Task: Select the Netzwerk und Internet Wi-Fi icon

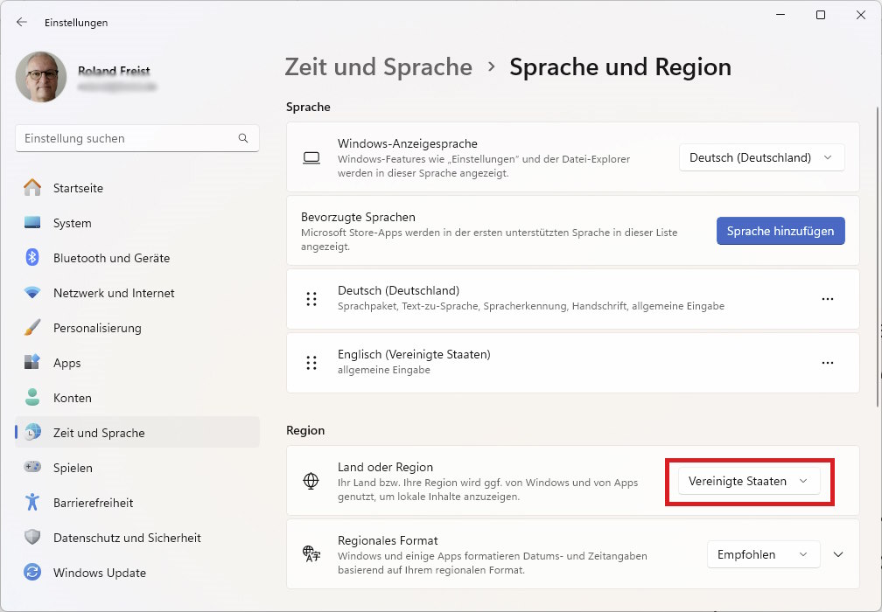Action: coord(32,293)
